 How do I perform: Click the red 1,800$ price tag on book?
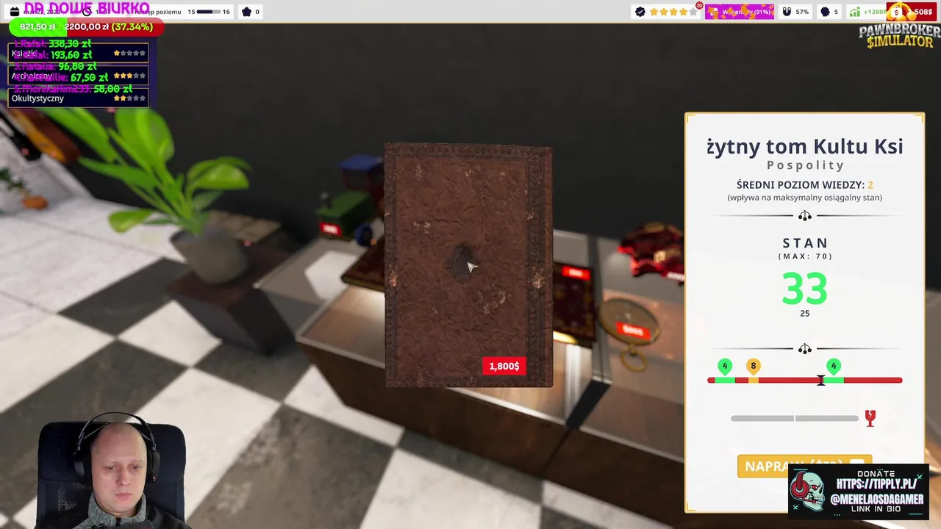click(504, 366)
